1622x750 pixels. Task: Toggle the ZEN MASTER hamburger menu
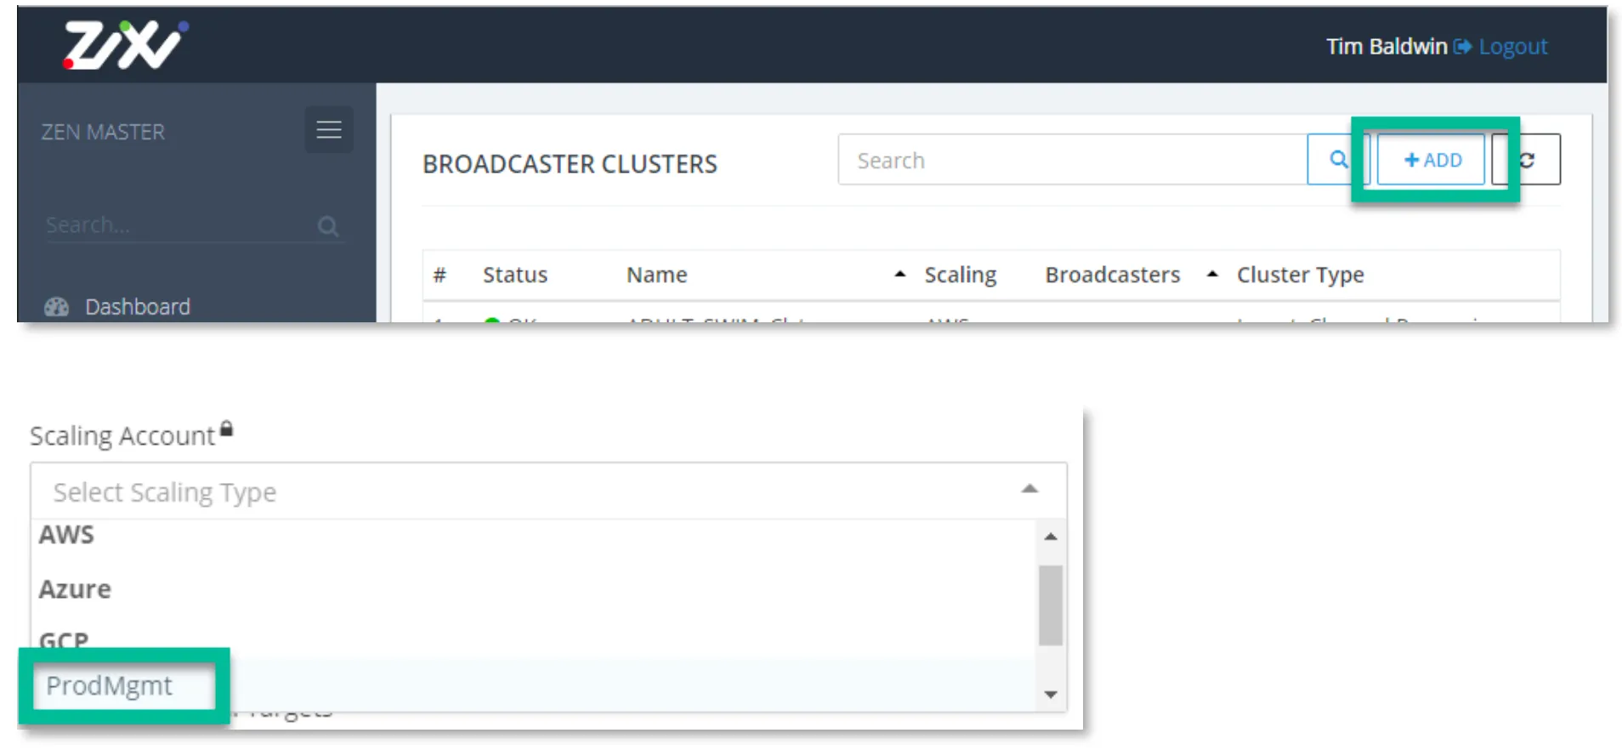329,129
